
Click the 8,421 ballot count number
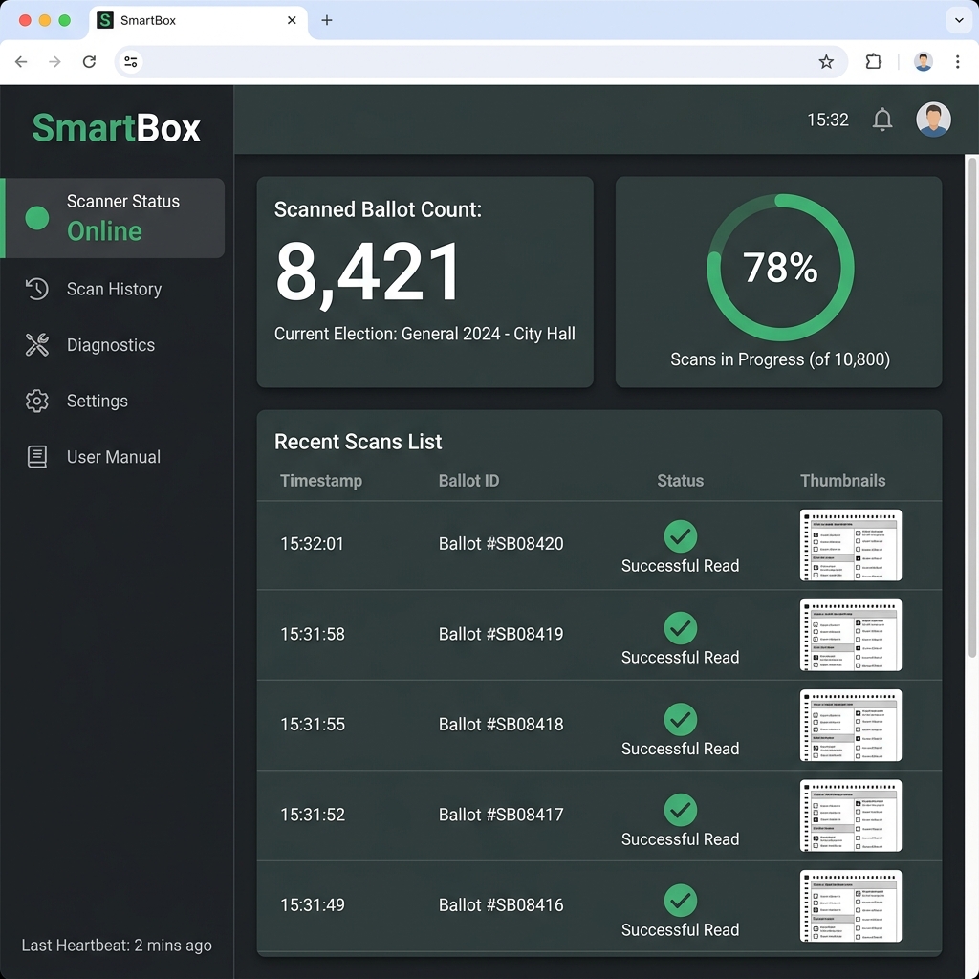click(x=368, y=273)
